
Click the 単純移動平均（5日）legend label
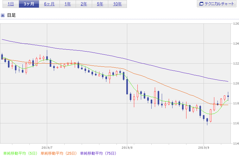[20, 153]
